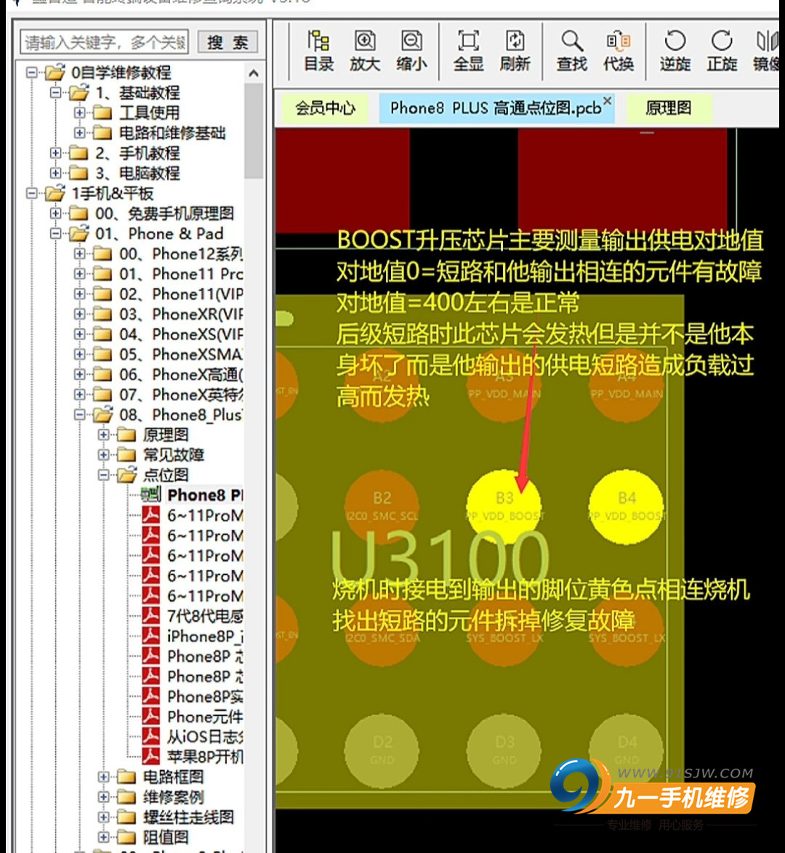This screenshot has height=853, width=785.
Task: Expand the 电路和维修基础 folder
Action: point(79,132)
